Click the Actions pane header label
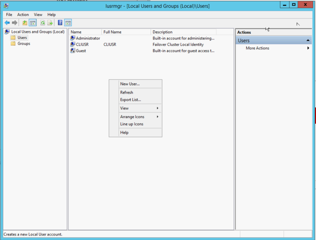316x240 pixels. tap(244, 32)
